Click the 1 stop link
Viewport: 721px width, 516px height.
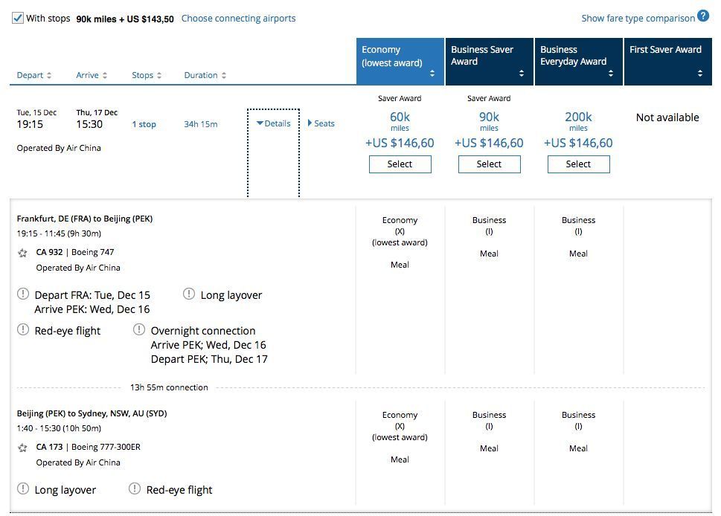[144, 124]
